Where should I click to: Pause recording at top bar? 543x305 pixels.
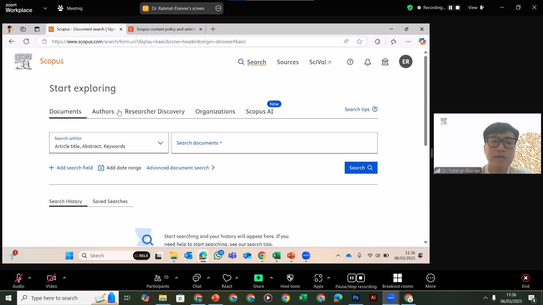[x=451, y=8]
